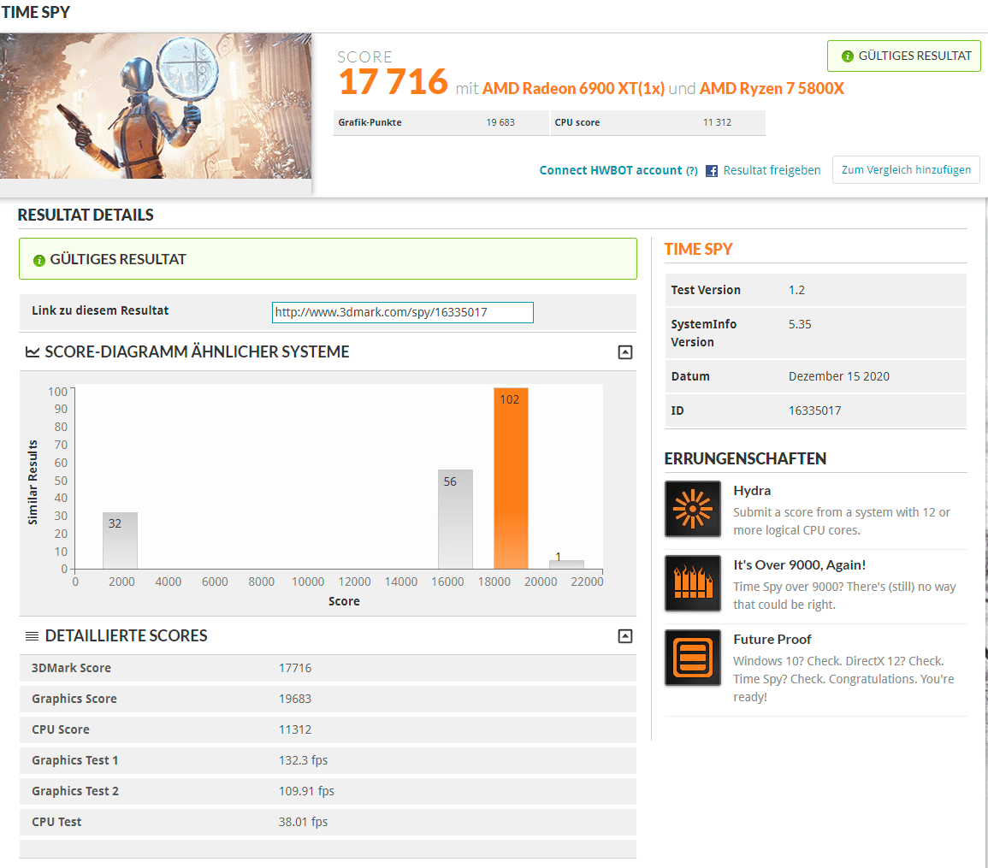Viewport: 988px width, 868px height.
Task: Click the Link zu diesem Resultat label
Action: point(100,310)
